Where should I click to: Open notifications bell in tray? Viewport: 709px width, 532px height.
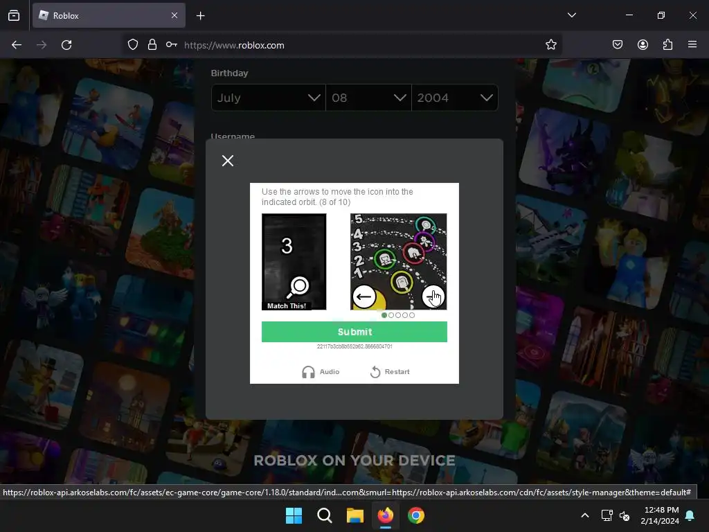(690, 515)
